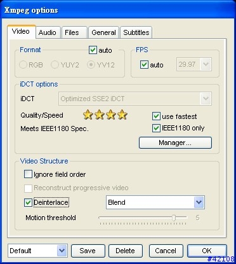The height and width of the screenshot is (264, 236).
Task: Select the Subtitles tab
Action: [x=136, y=32]
